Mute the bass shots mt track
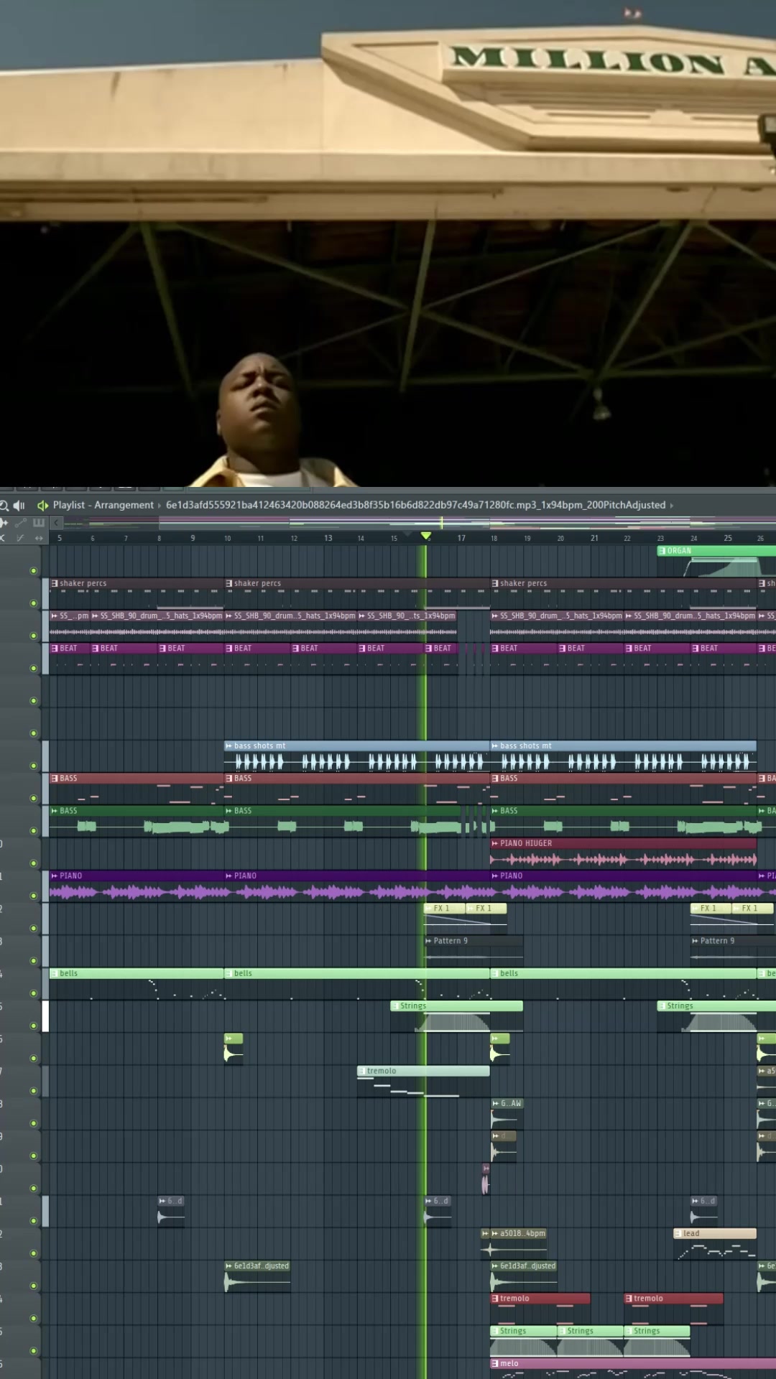776x1379 pixels. (33, 766)
